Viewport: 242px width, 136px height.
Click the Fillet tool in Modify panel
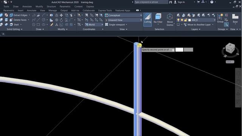tap(71, 20)
